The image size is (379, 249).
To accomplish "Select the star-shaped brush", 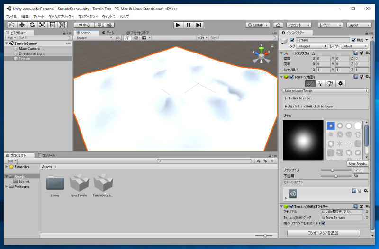I will [x=349, y=144].
